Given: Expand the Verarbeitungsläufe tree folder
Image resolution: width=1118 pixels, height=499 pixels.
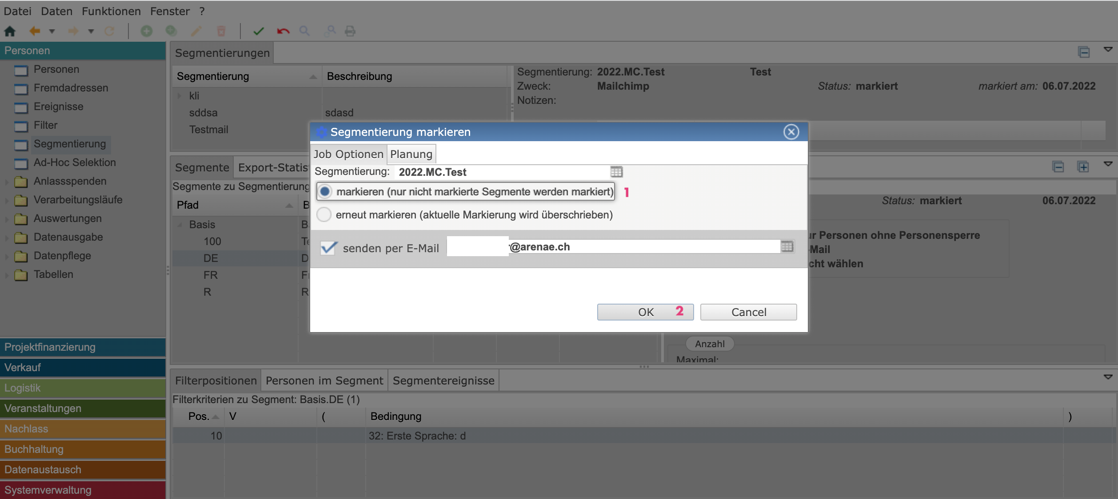Looking at the screenshot, I should 7,200.
